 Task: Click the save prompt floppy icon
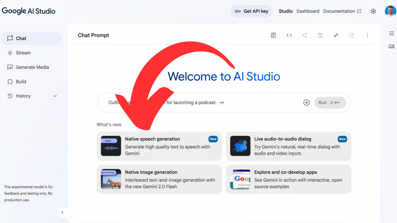[x=320, y=35]
